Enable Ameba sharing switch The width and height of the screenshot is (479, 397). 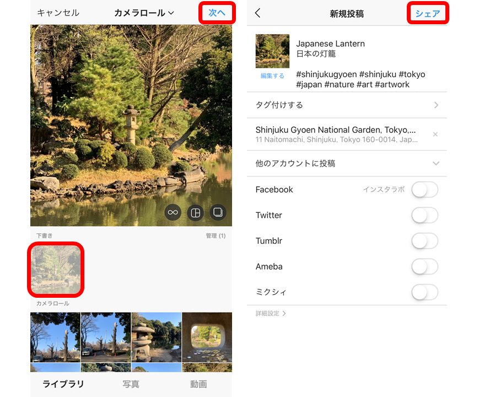click(424, 266)
